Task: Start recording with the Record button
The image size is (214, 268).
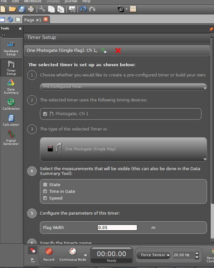Action: pos(48,254)
